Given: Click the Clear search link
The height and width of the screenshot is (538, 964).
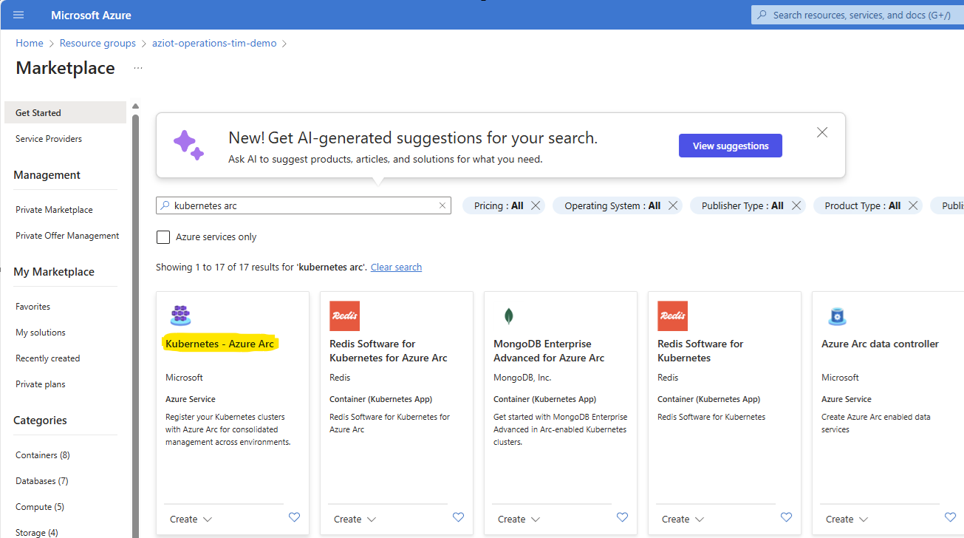Looking at the screenshot, I should (396, 268).
